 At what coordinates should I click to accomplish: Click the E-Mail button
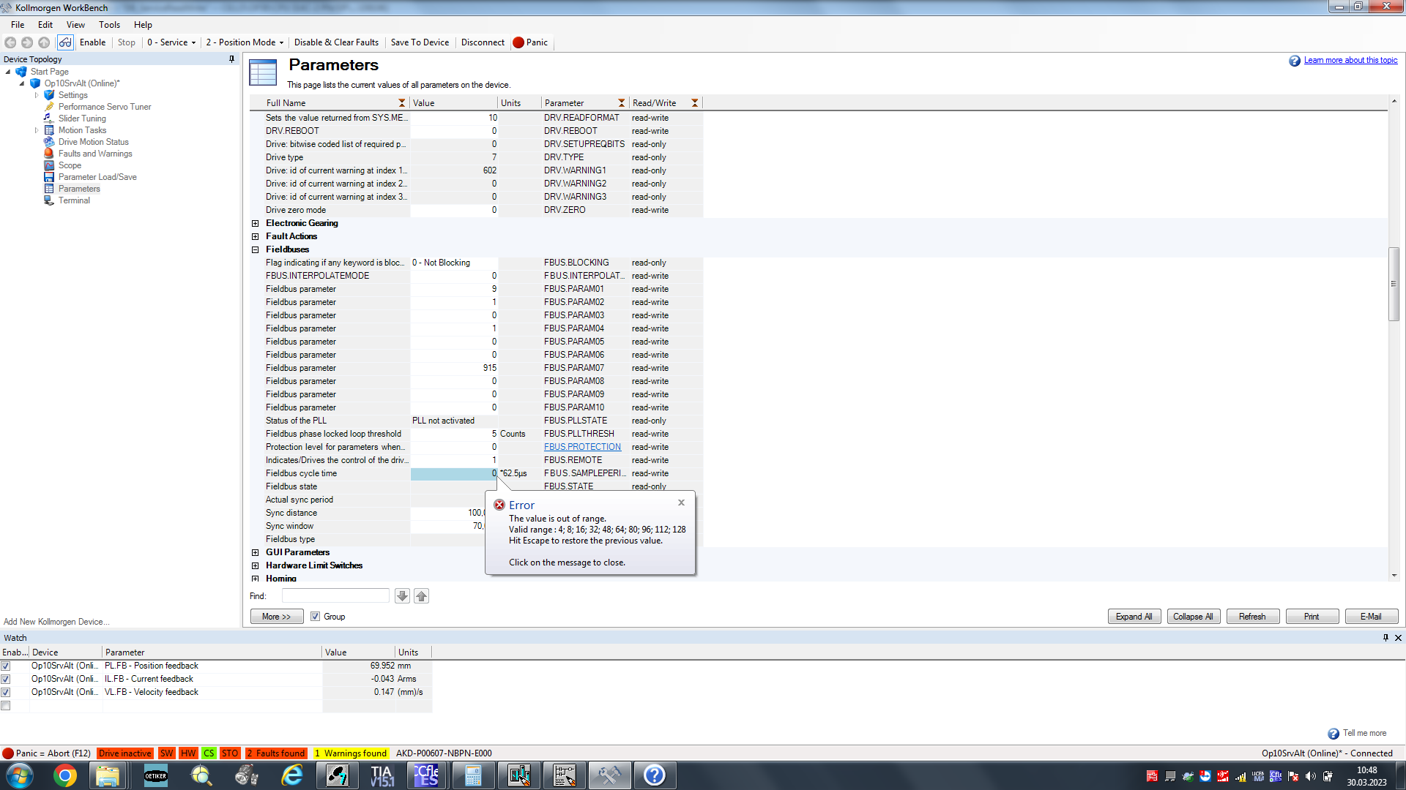tap(1371, 617)
